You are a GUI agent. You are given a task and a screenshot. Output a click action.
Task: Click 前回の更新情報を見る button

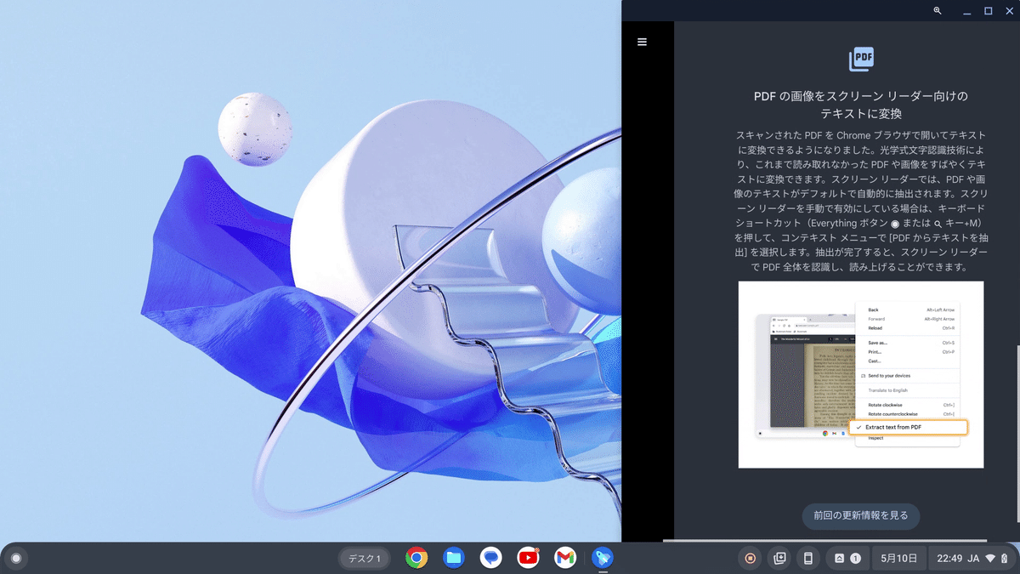click(x=861, y=515)
